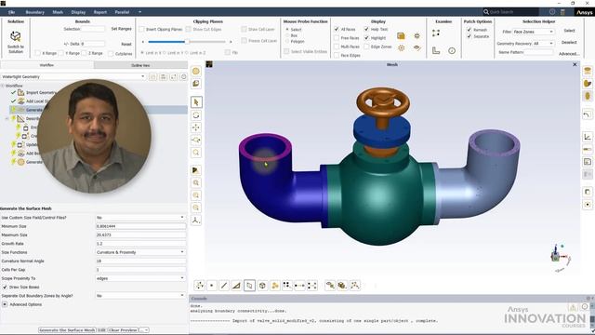595x335 pixels.
Task: Open the Scope Proximity To dropdown
Action: 140,278
